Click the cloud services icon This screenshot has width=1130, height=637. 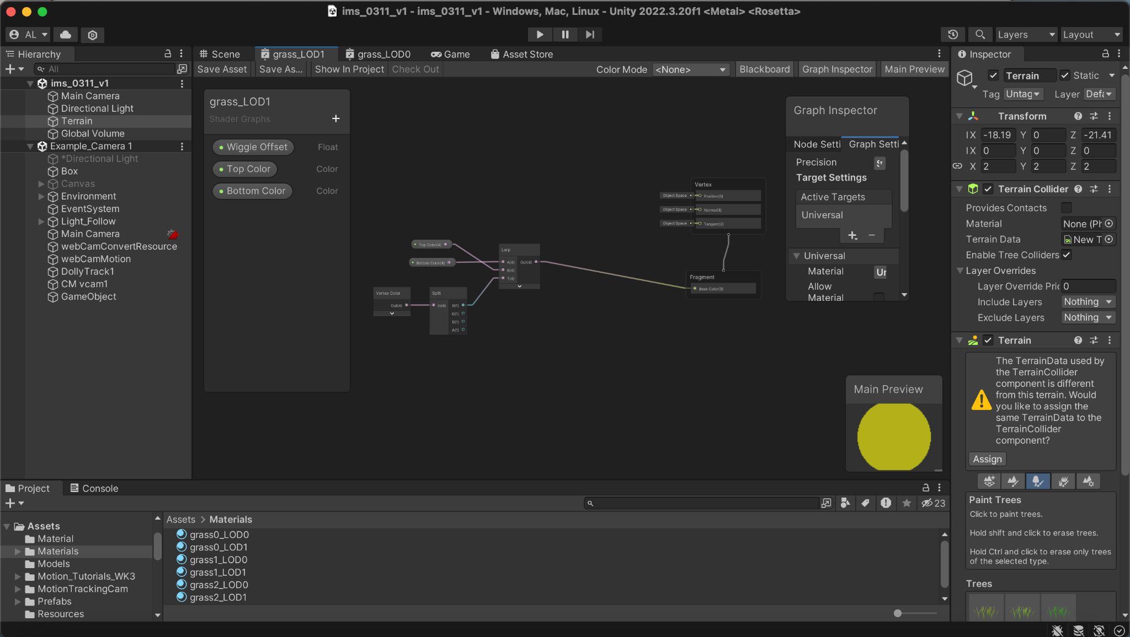[66, 34]
